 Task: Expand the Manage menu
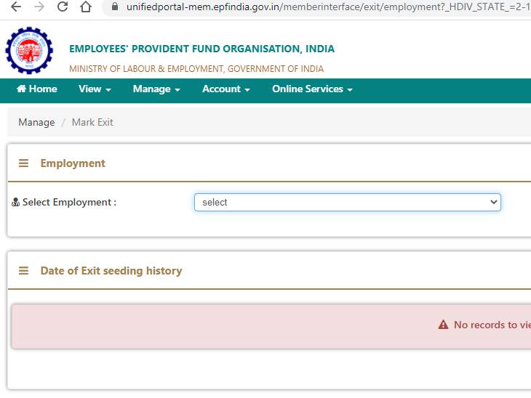point(156,89)
